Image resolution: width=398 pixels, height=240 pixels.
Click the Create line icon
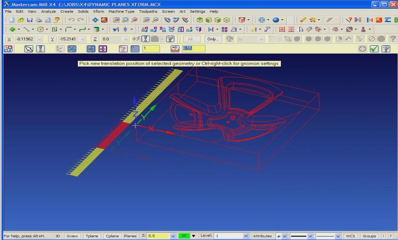point(26,30)
